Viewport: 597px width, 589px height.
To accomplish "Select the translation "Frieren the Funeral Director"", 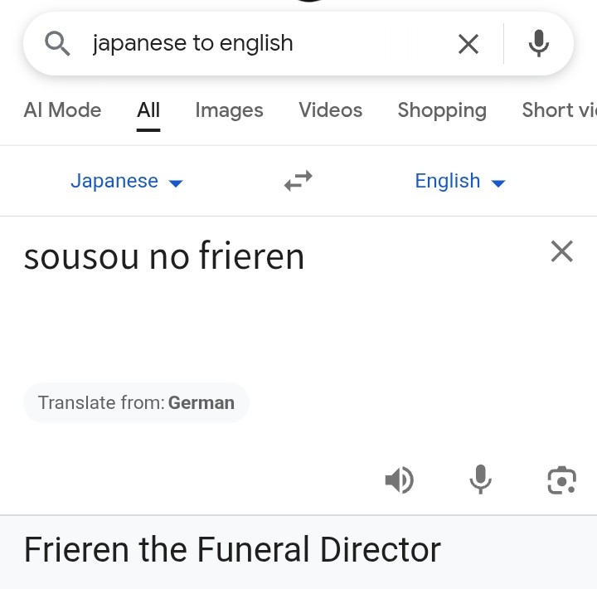I will [x=232, y=550].
